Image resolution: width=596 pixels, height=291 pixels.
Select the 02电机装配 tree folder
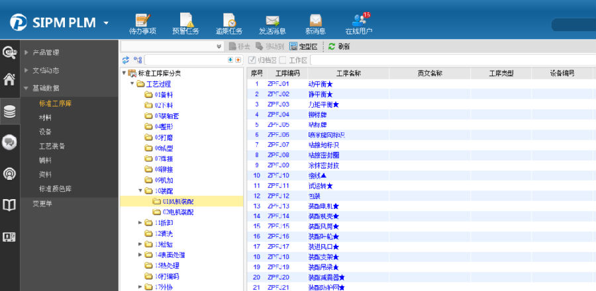point(174,212)
